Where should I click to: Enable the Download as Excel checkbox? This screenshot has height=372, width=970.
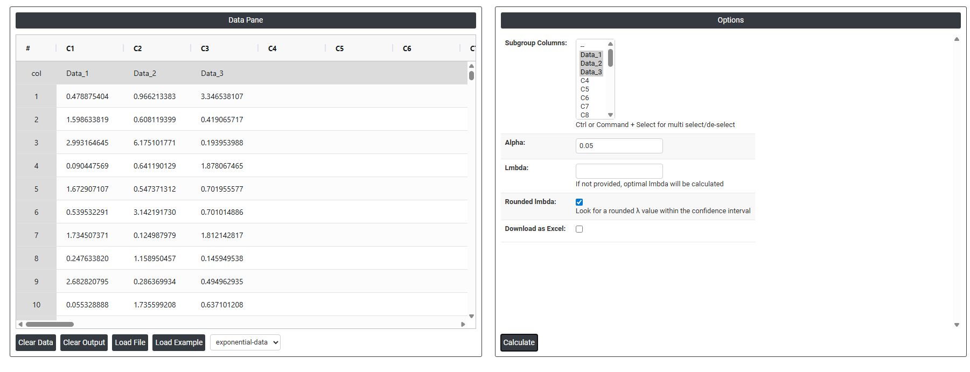click(579, 229)
